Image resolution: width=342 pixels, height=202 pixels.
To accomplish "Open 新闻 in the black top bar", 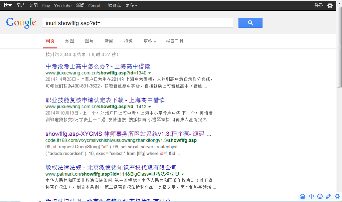I will pyautogui.click(x=80, y=6).
